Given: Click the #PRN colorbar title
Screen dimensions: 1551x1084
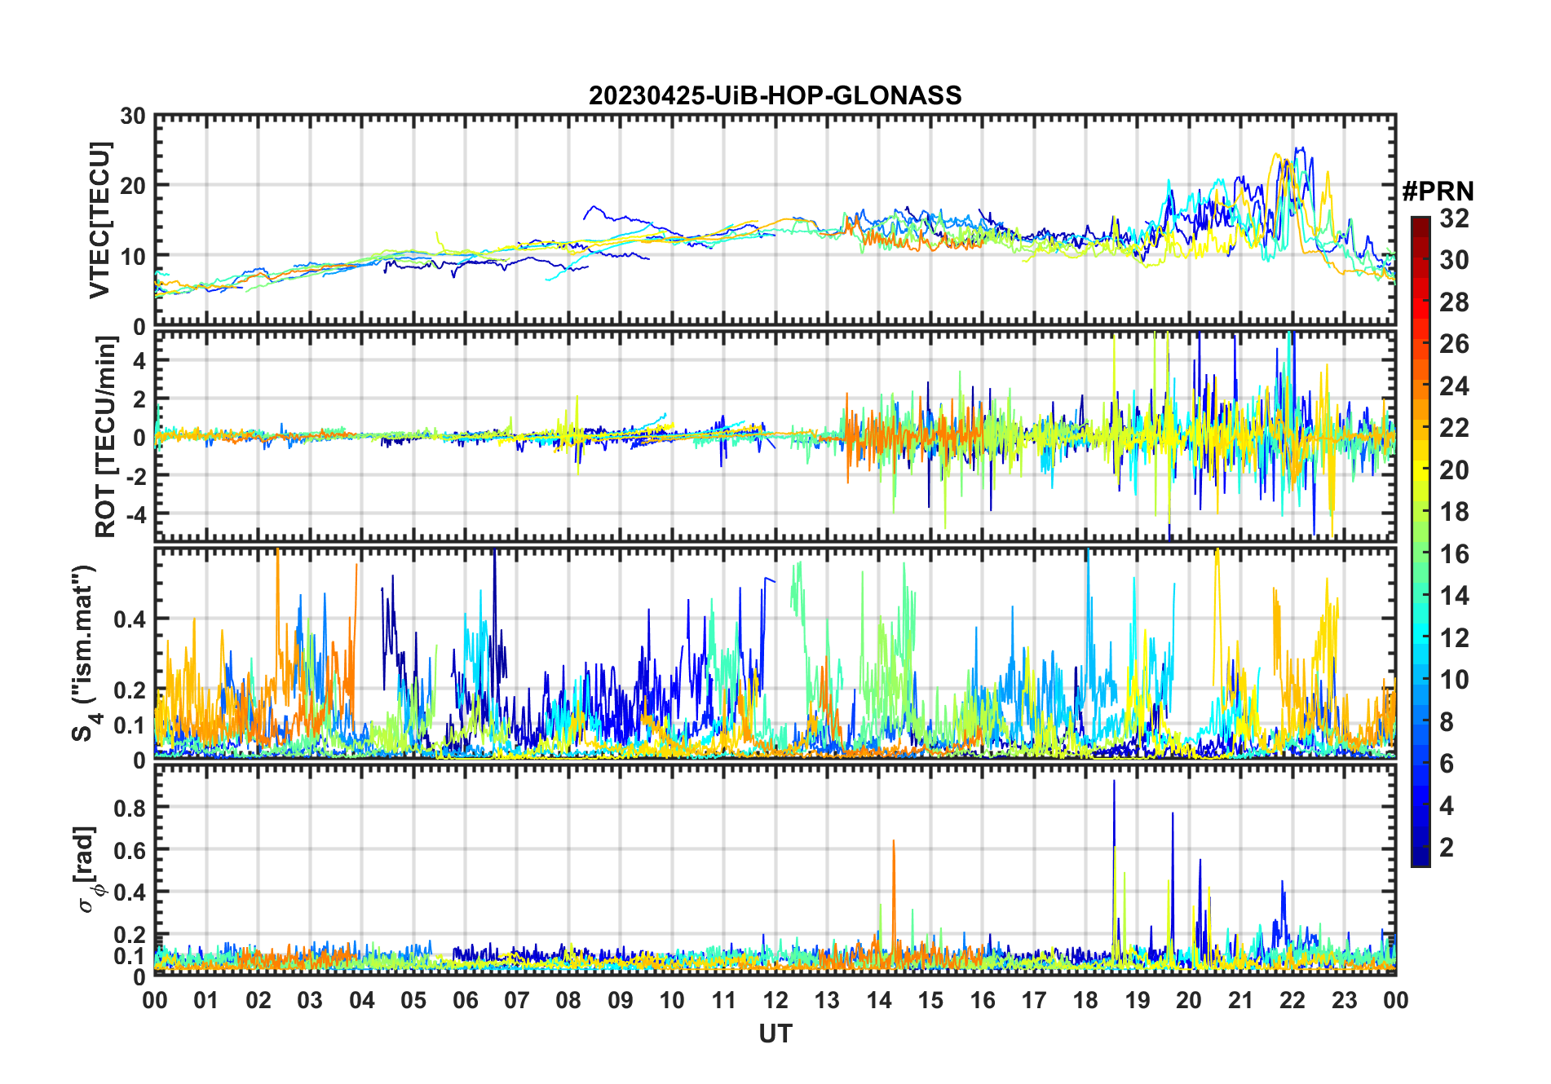Looking at the screenshot, I should [1438, 192].
